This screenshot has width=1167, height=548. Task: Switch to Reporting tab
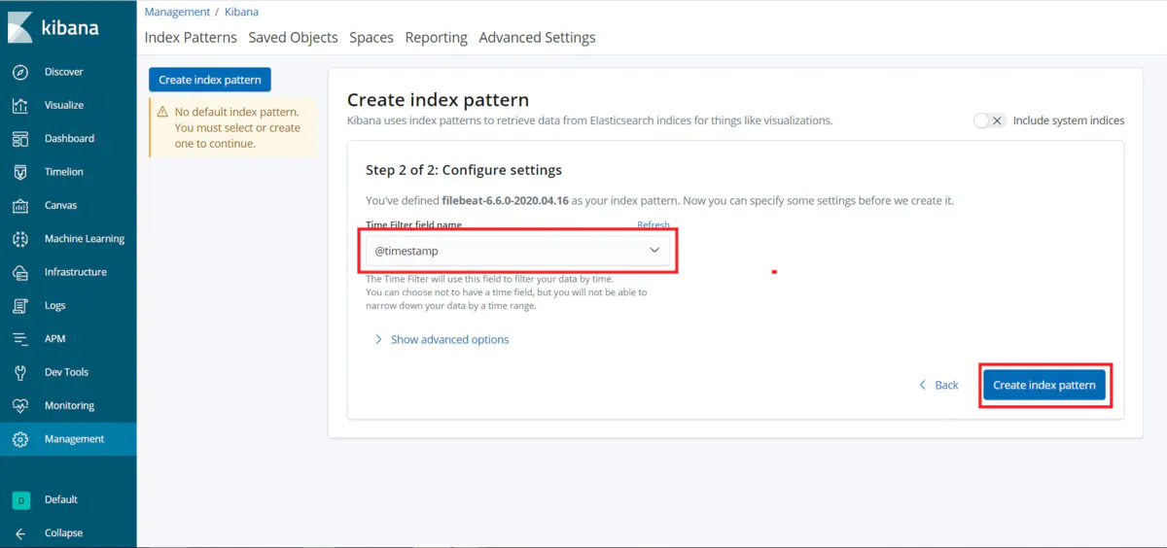coord(436,38)
